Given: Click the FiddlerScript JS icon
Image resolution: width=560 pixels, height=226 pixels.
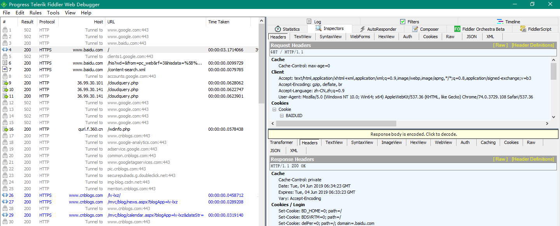Looking at the screenshot, I should click(523, 29).
